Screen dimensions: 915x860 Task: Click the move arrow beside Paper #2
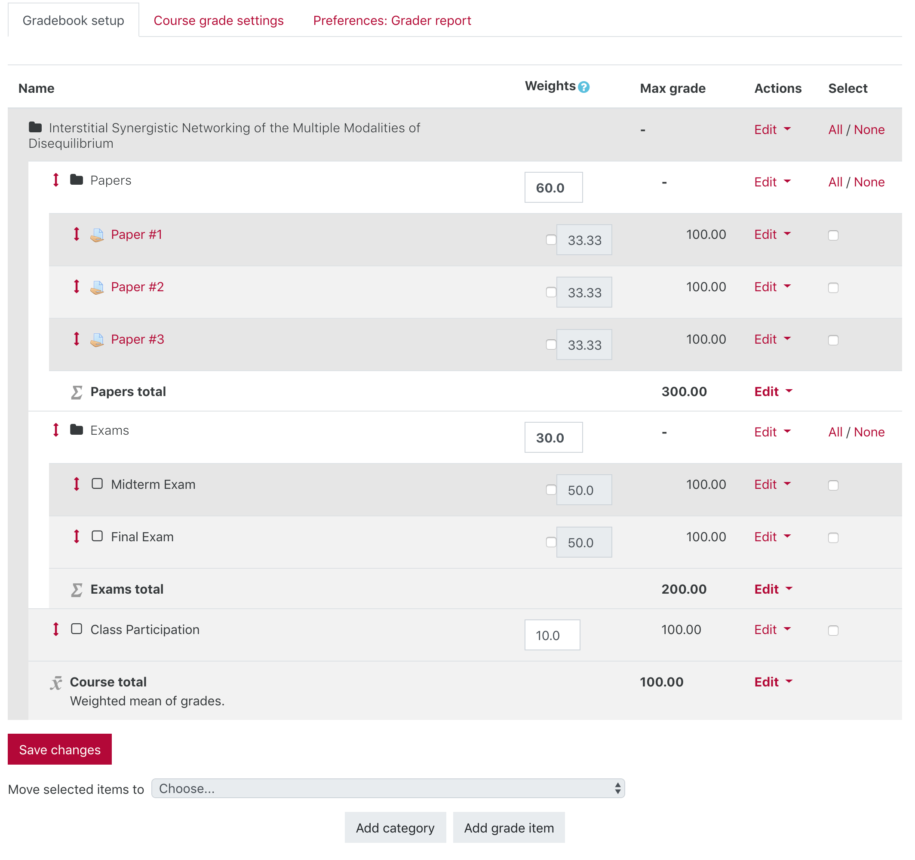[77, 287]
